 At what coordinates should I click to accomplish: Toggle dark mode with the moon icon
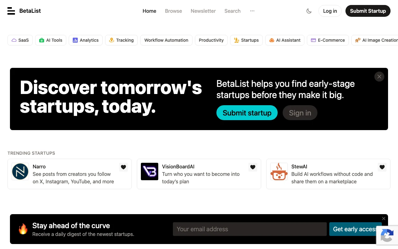[x=309, y=11]
